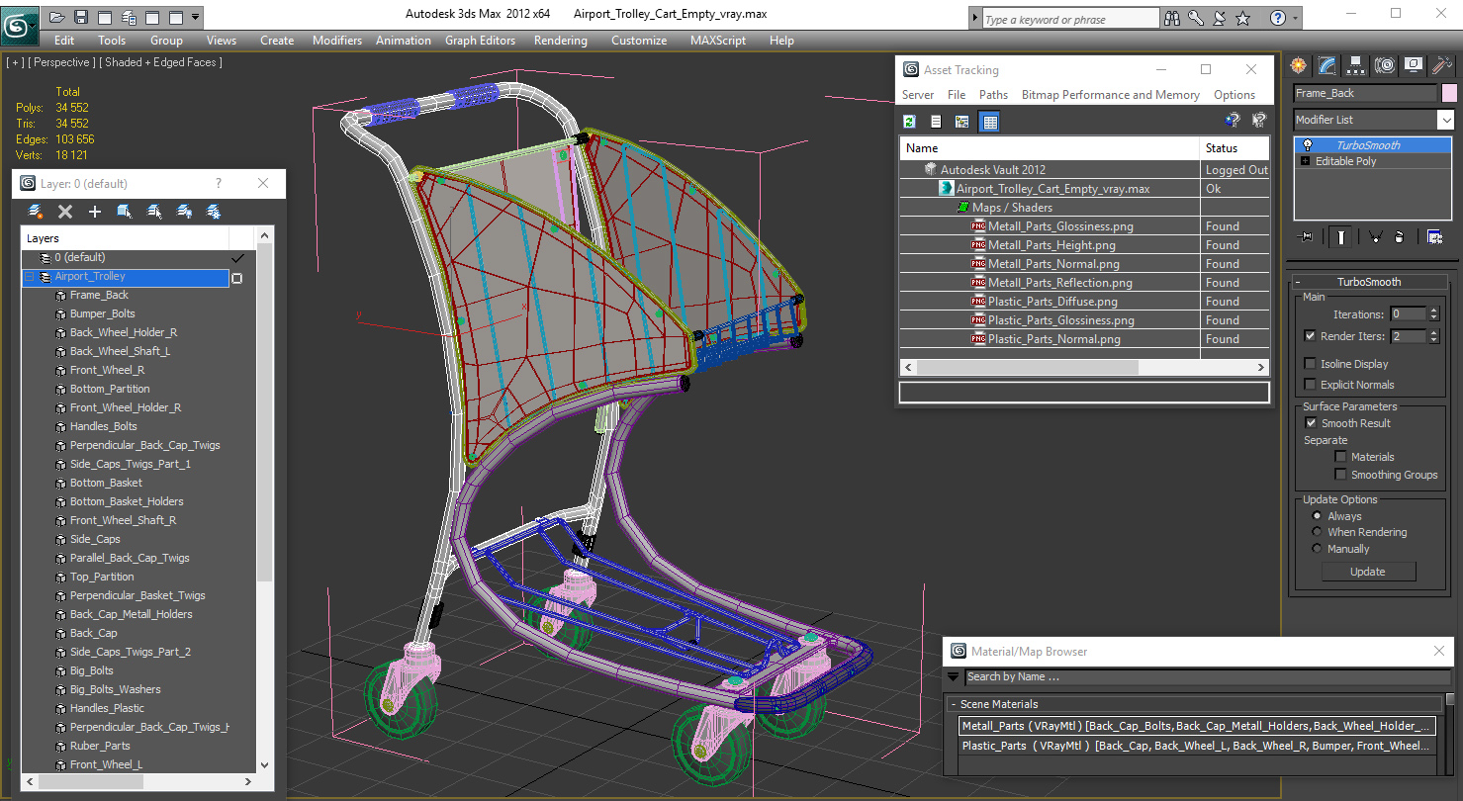Viewport: 1463px width, 801px height.
Task: Click Add Selected Objects to Layer plus icon
Action: 95,212
